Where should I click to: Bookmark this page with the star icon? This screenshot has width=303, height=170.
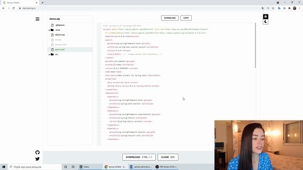pyautogui.click(x=273, y=8)
